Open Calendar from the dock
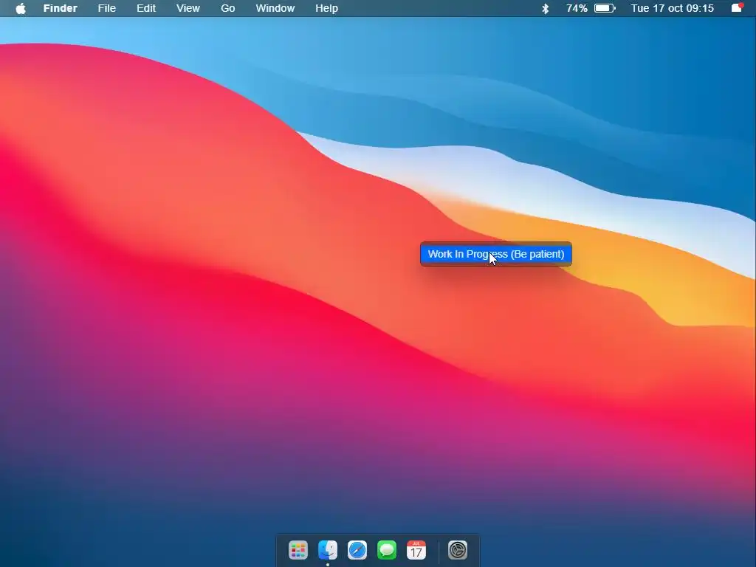Viewport: 756px width, 567px height. pos(416,550)
